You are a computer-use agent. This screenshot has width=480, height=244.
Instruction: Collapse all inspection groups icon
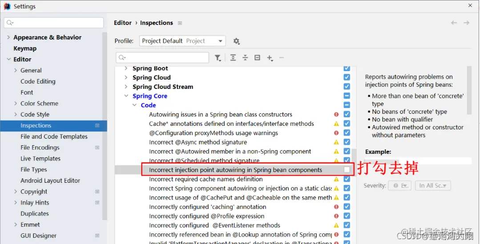click(245, 57)
